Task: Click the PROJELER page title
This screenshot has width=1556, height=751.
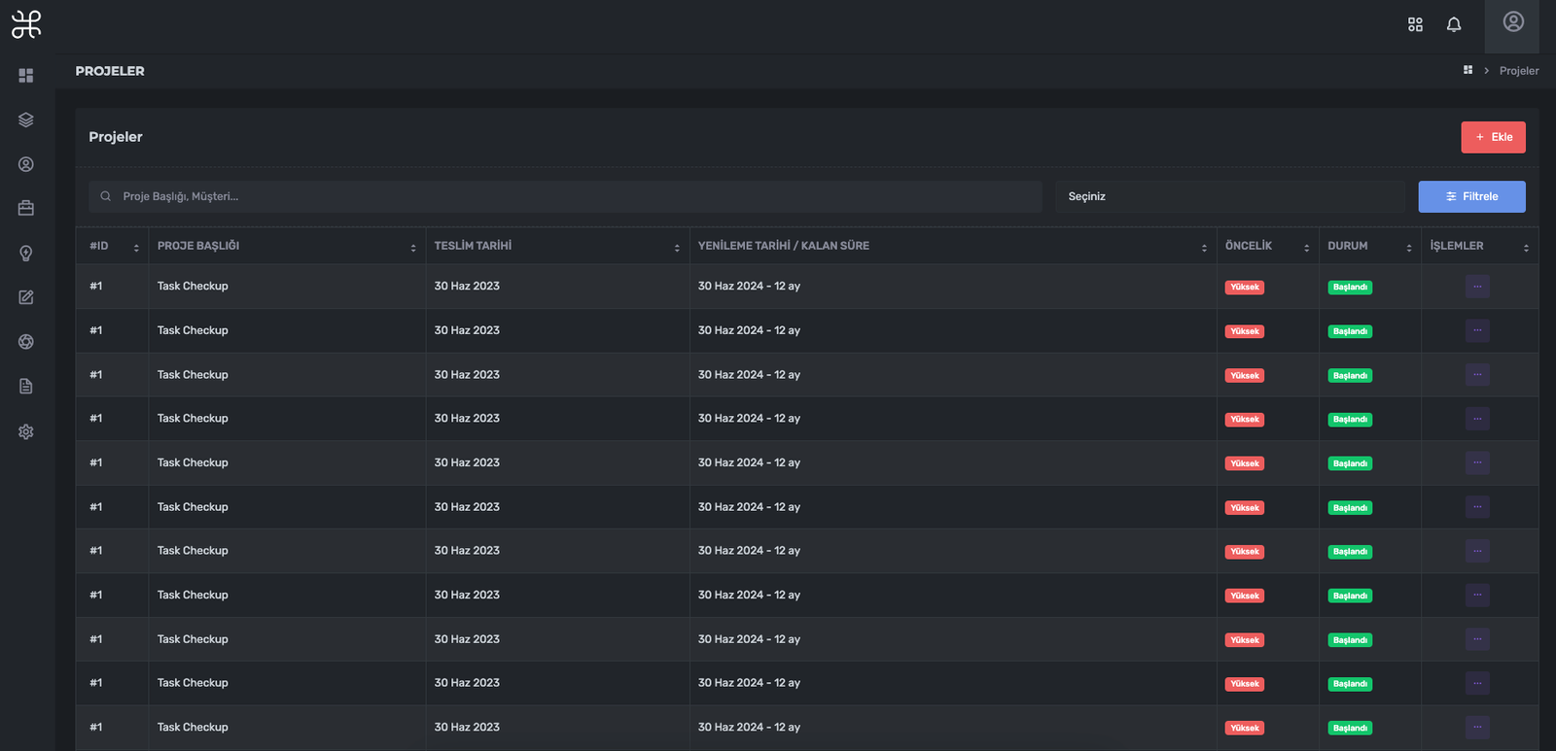Action: (110, 71)
